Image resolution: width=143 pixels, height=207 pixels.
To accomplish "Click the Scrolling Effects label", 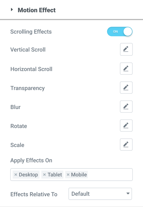I will tap(31, 32).
